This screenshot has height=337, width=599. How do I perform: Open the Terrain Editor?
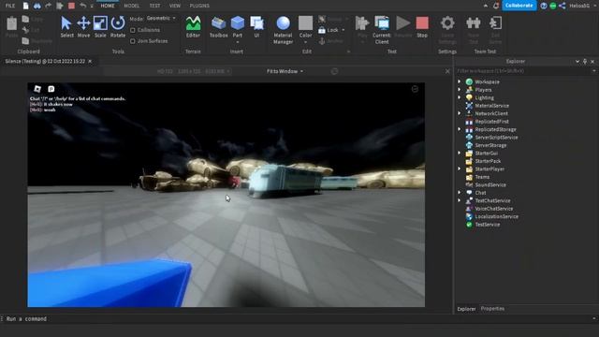(x=193, y=27)
